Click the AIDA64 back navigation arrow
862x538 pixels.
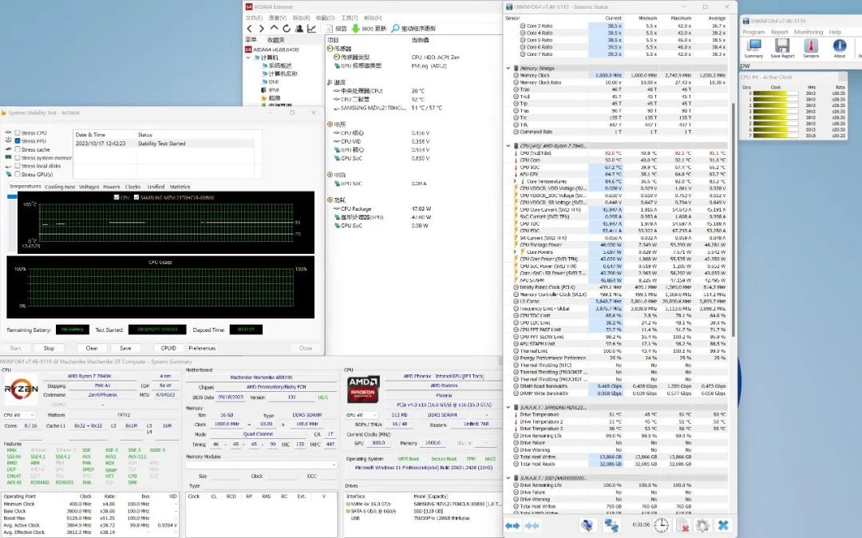(250, 29)
